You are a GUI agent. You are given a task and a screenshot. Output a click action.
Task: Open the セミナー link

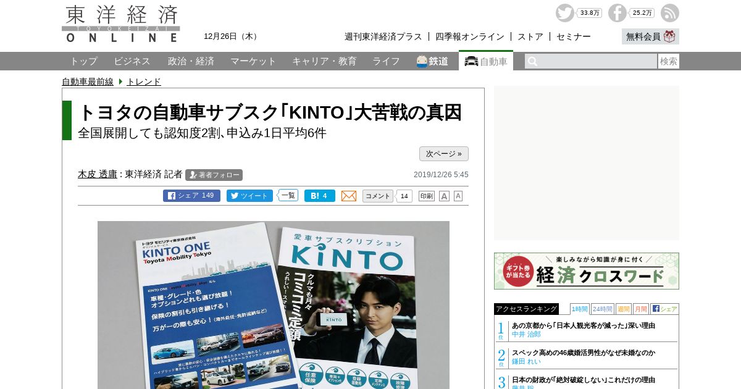tap(574, 36)
